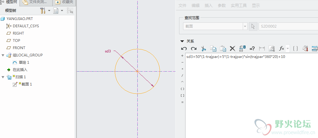Collapse the 组LOCAL_GROUP node

[3, 55]
